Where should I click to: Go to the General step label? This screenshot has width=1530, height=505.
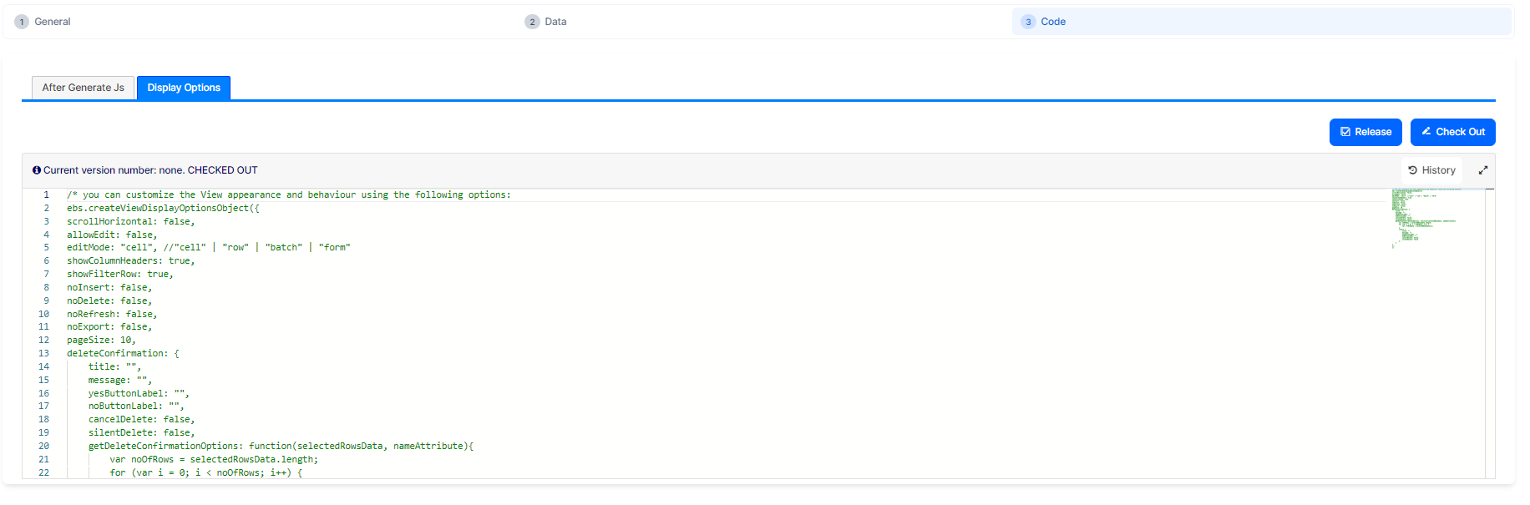(53, 22)
